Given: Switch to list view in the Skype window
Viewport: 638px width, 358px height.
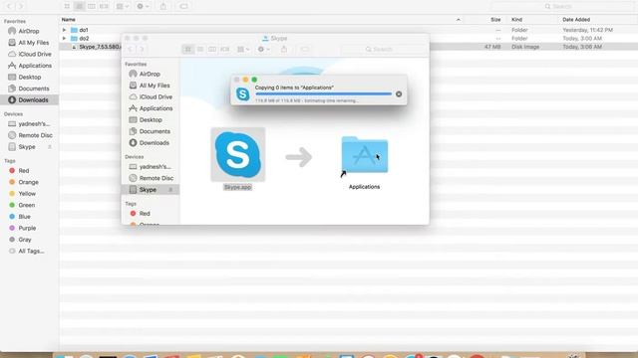Looking at the screenshot, I should point(200,49).
